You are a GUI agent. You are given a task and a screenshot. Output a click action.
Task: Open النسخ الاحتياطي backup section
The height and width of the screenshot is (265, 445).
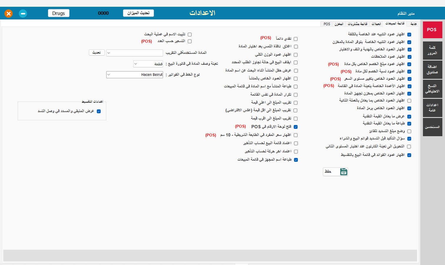tap(432, 89)
